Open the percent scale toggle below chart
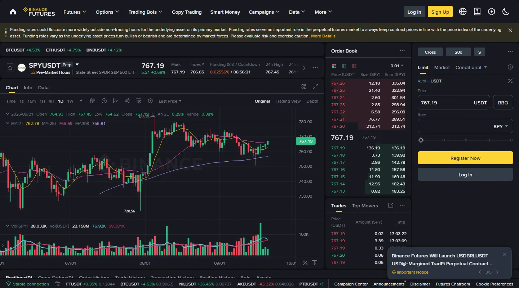 coord(305,263)
